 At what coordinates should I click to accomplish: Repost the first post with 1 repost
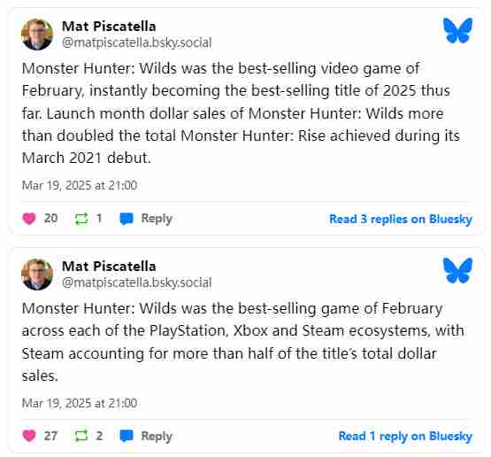click(81, 219)
